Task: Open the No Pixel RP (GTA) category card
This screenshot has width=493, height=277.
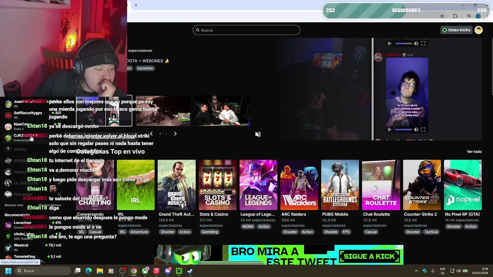Action: pos(463,185)
